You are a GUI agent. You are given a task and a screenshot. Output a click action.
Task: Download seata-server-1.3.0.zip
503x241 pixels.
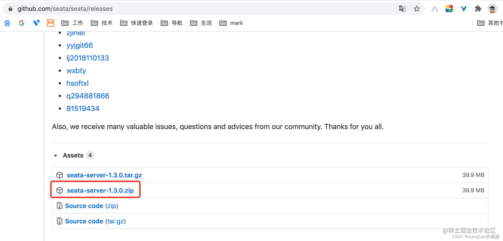coord(100,190)
